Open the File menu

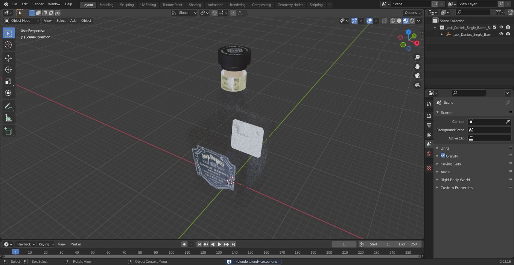coord(14,4)
